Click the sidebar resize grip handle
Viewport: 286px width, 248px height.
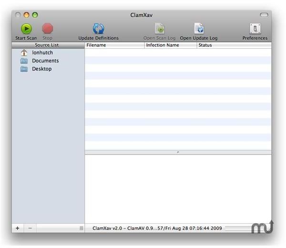(x=82, y=228)
